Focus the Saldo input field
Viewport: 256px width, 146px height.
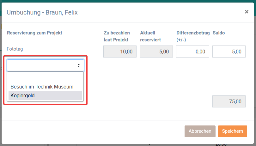point(229,52)
